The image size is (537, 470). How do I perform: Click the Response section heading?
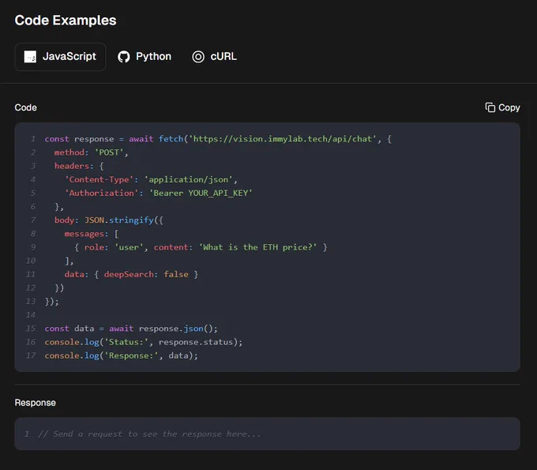coord(36,403)
